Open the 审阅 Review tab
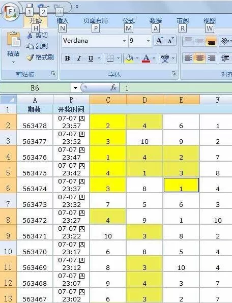This screenshot has width=232, height=303. tap(183, 20)
